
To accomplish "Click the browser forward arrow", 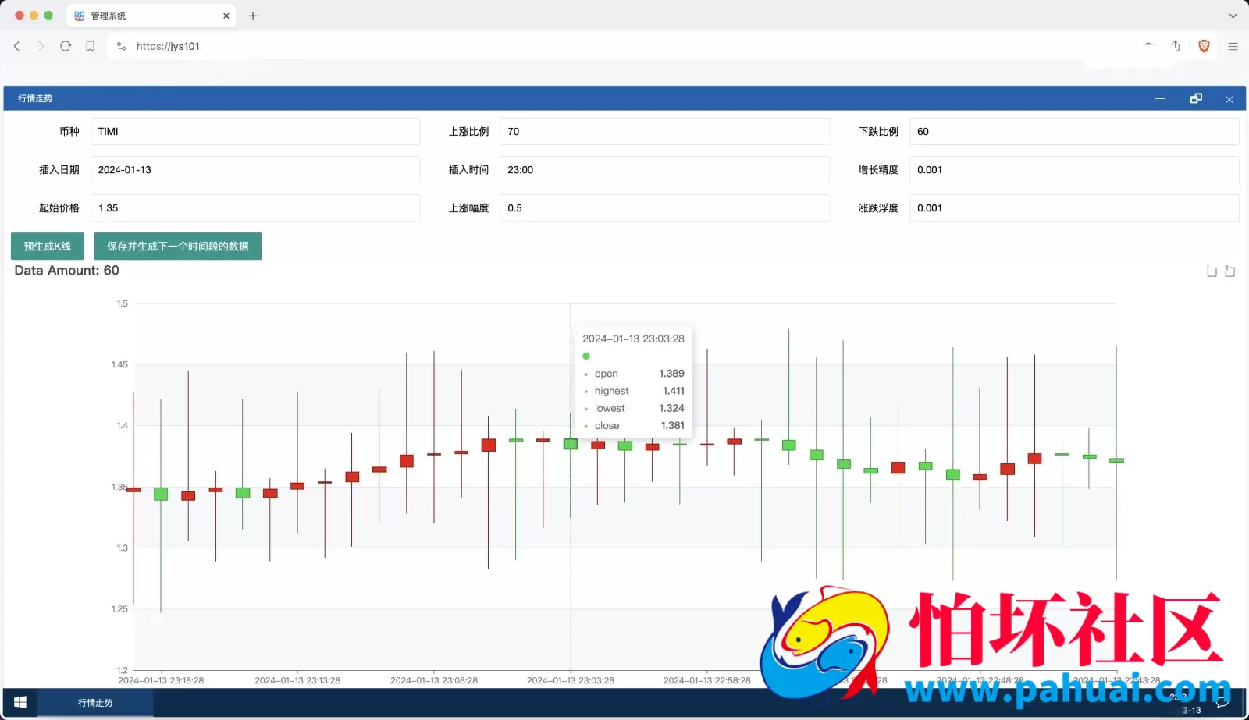I will (41, 47).
